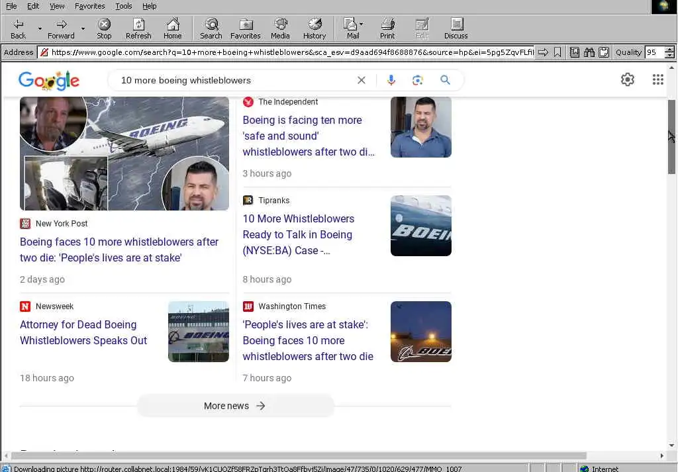Viewport: 678px width, 472px height.
Task: Click the Internet zone status bar indicator
Action: tap(600, 469)
